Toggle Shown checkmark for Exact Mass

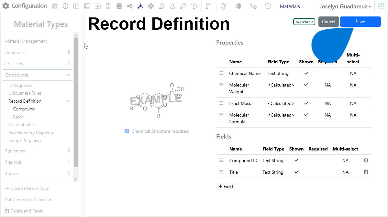(x=306, y=103)
